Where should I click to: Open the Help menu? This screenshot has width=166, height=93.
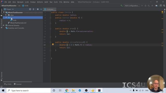[73, 2]
